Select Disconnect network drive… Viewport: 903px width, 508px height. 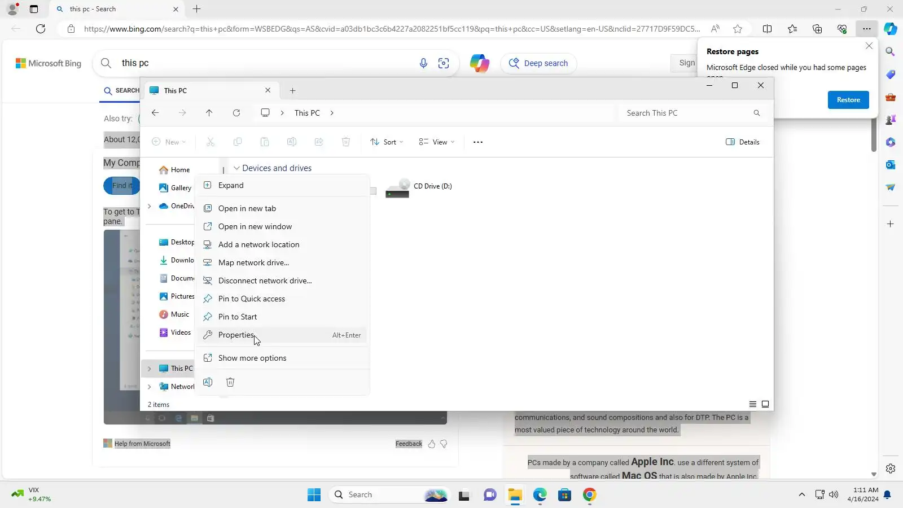point(282,281)
